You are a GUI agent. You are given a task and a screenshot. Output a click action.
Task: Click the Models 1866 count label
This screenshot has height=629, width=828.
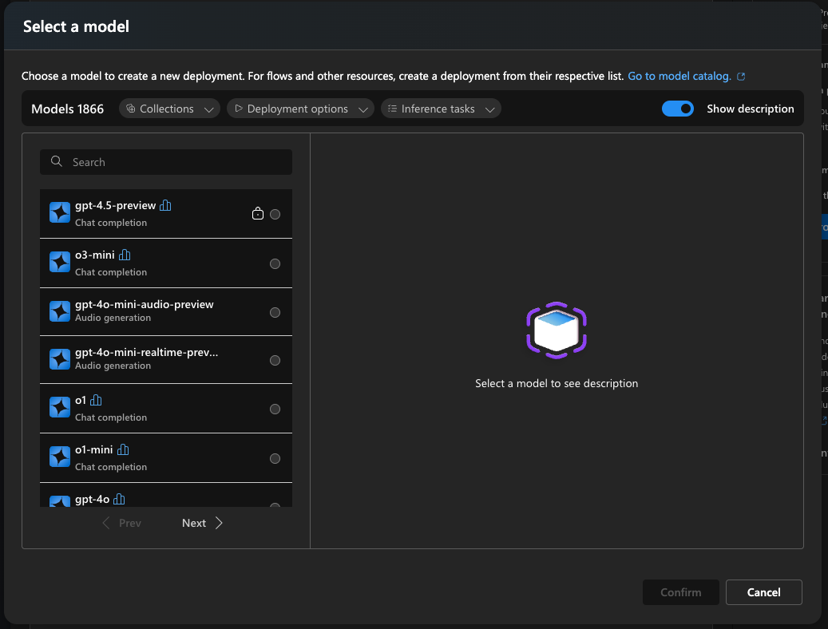pos(68,109)
